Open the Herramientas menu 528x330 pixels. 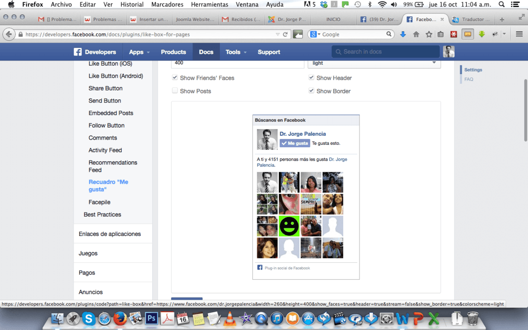[209, 4]
